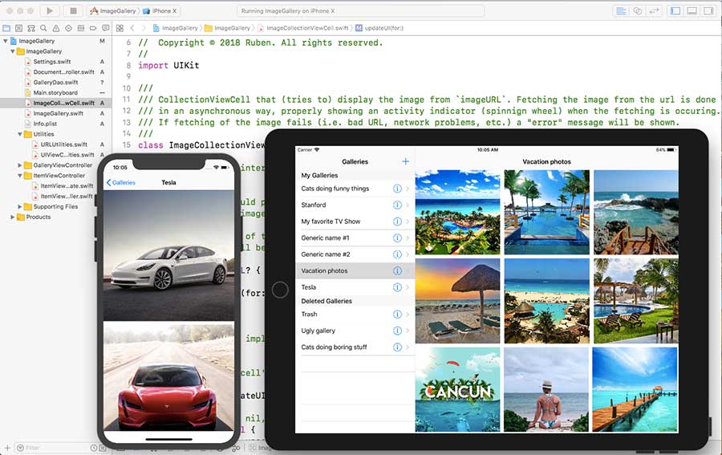Go back in editor history
The image size is (722, 455).
(132, 28)
